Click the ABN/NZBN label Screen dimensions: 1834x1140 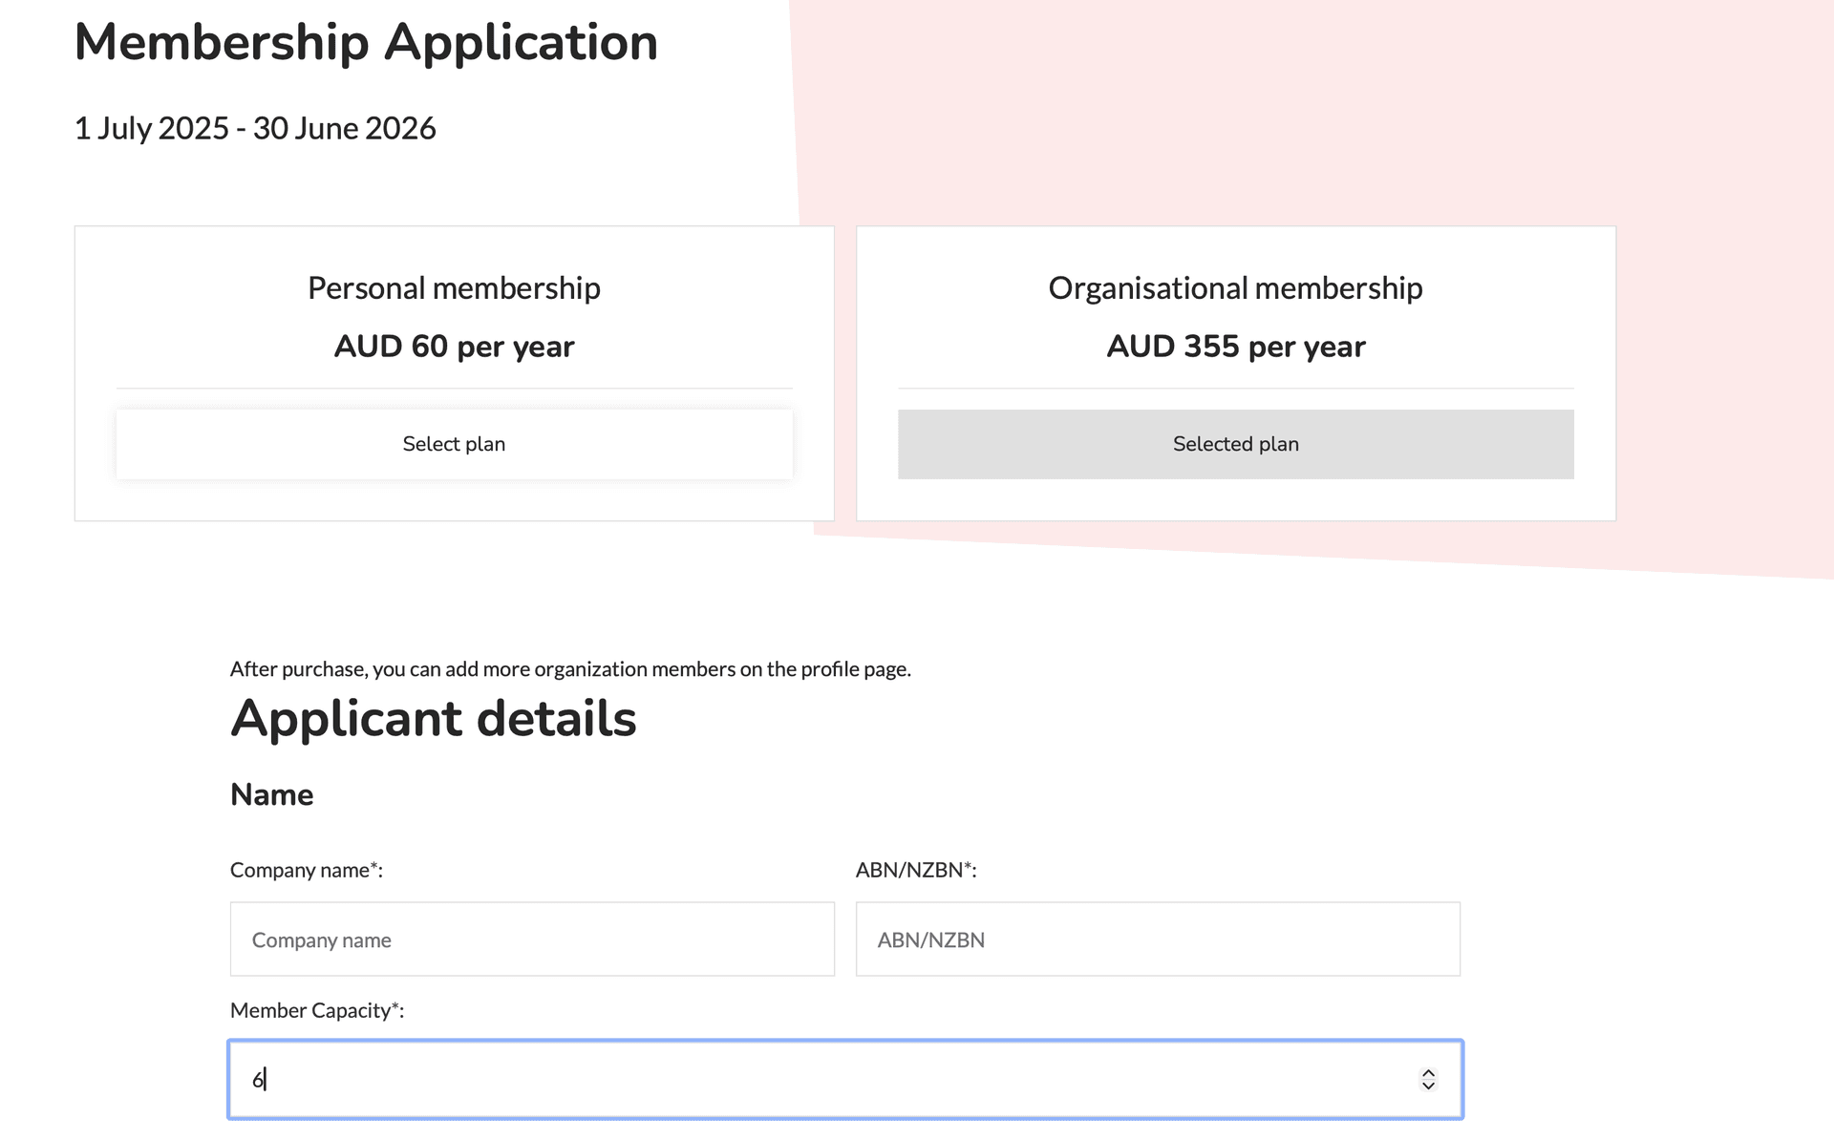pos(914,870)
